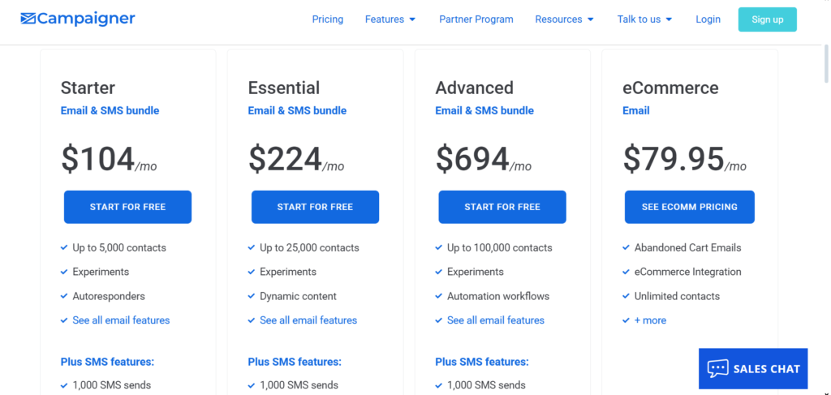The image size is (831, 395).
Task: Click the Sign up button
Action: [768, 19]
